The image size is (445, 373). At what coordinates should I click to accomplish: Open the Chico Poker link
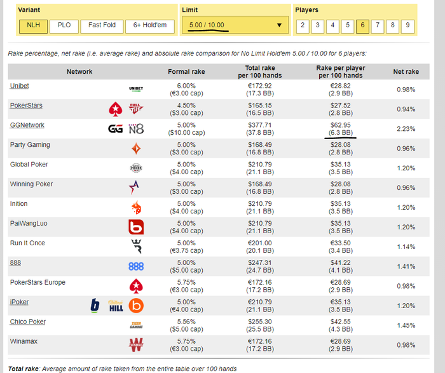tap(27, 322)
